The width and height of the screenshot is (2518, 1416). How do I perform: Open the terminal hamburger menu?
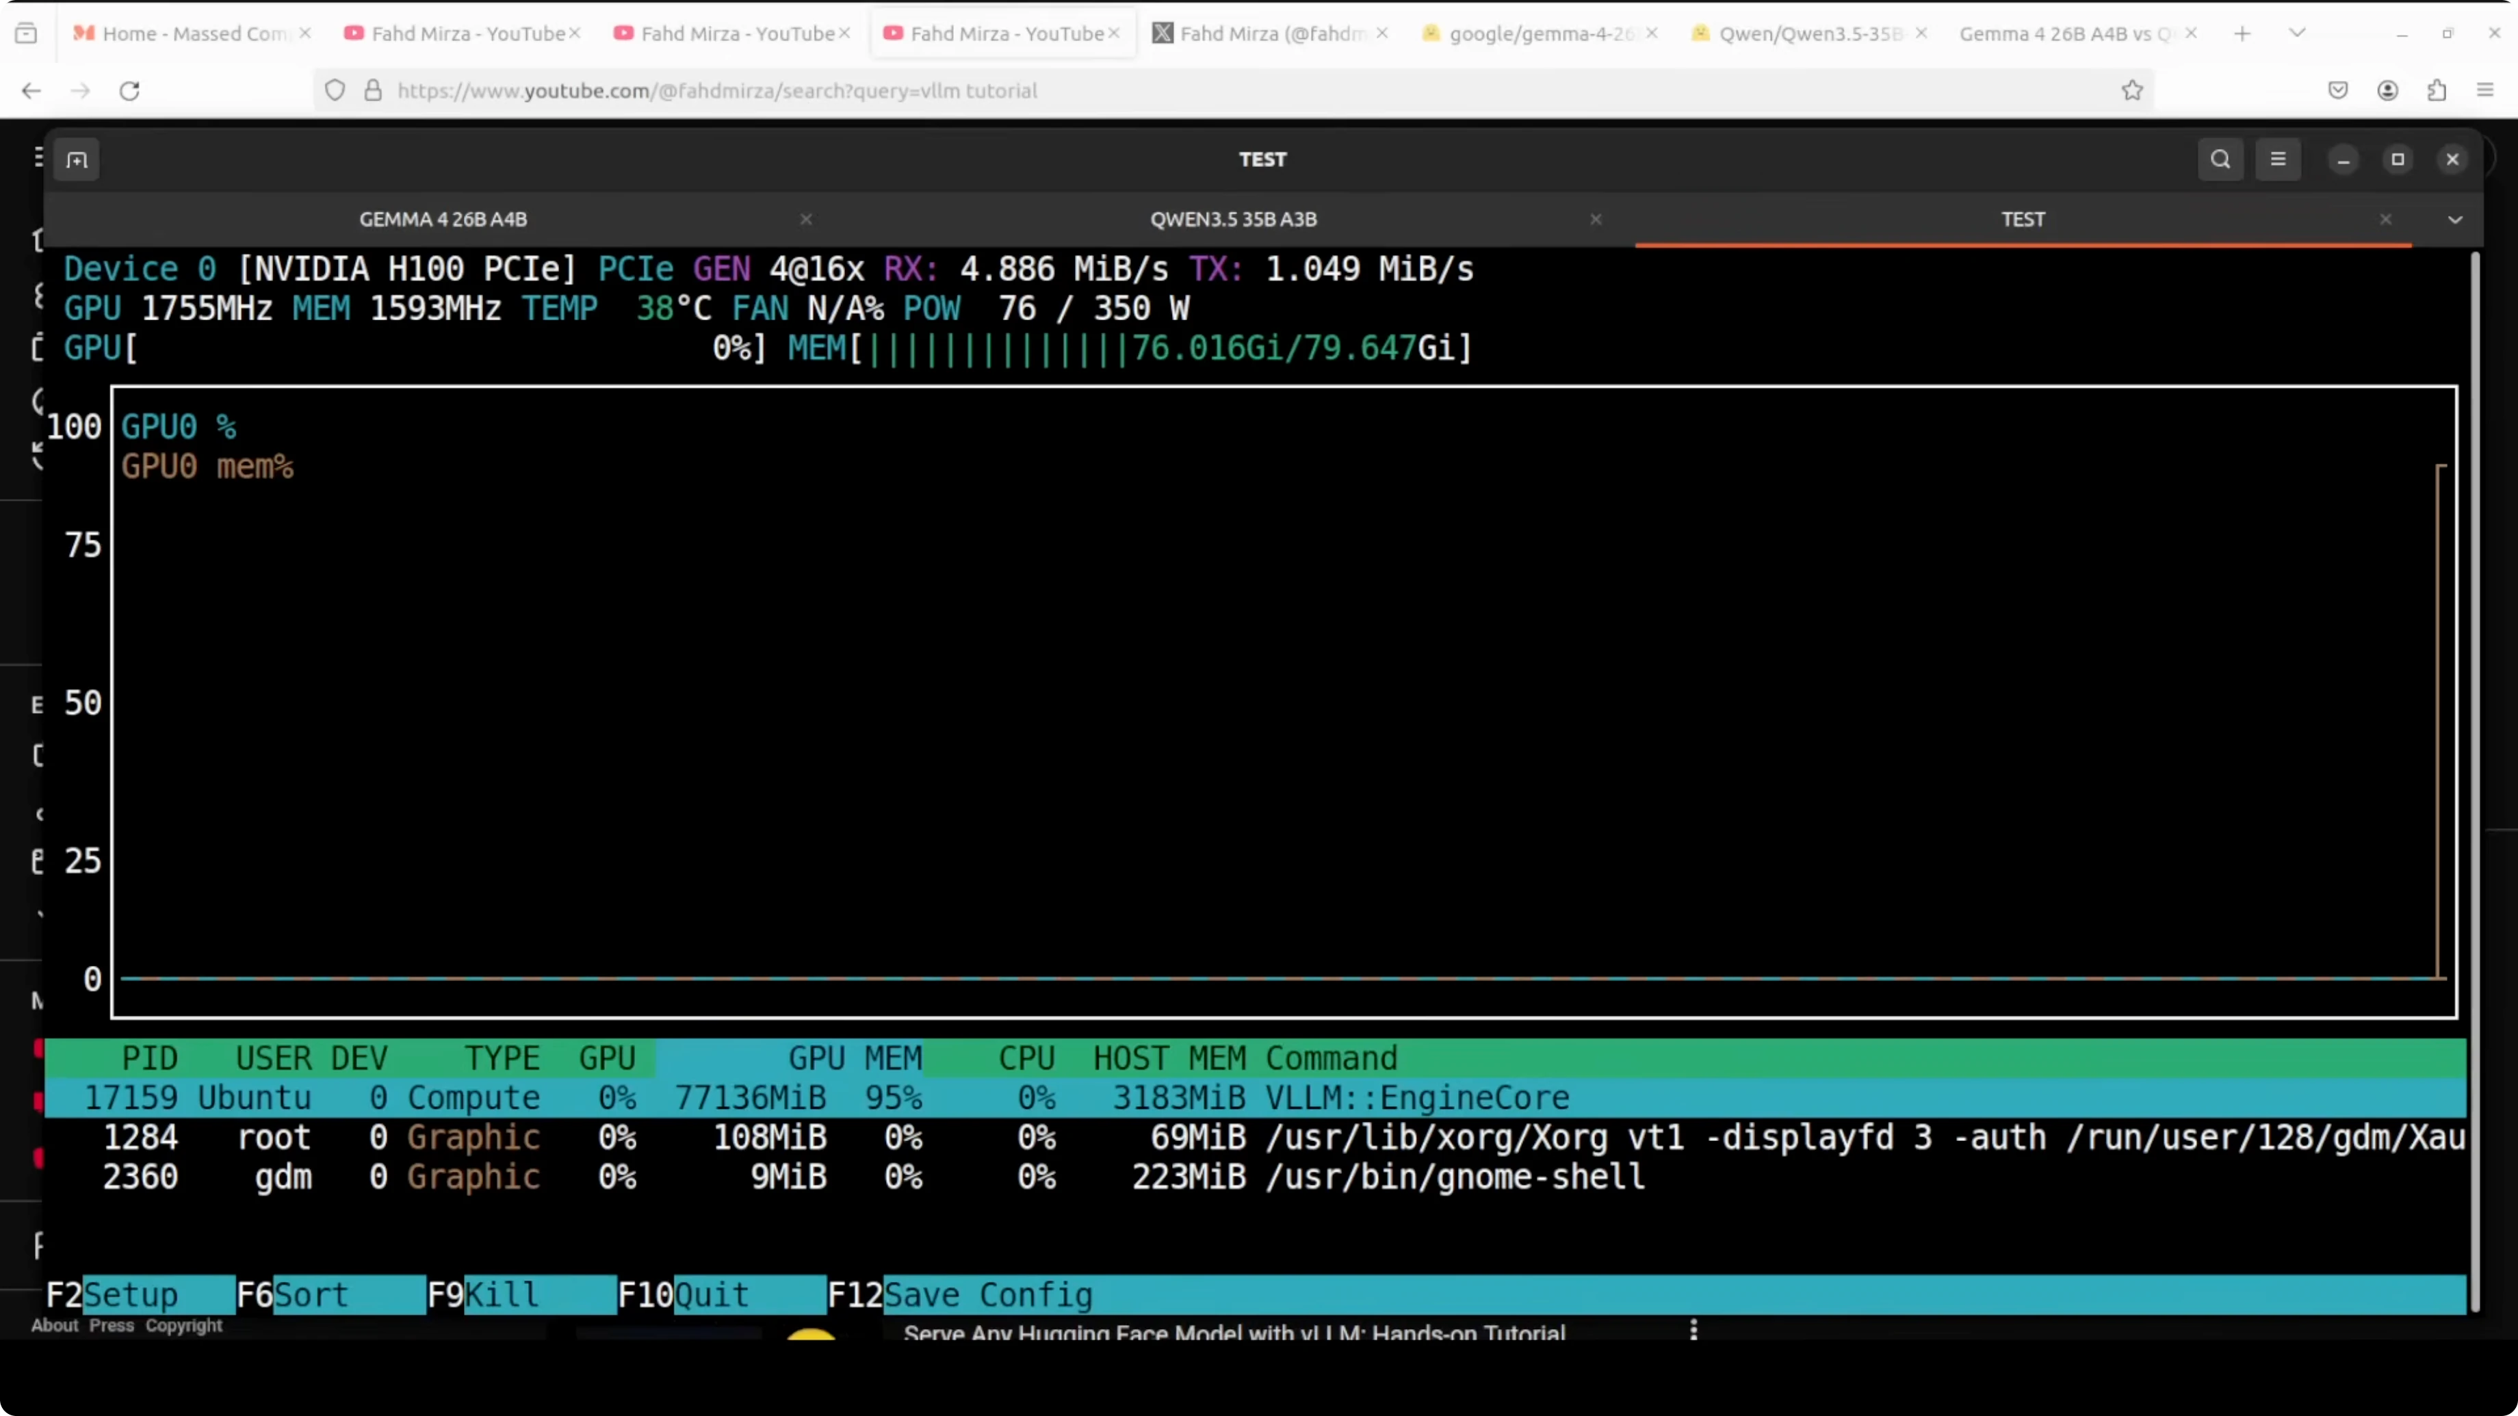coord(2278,159)
